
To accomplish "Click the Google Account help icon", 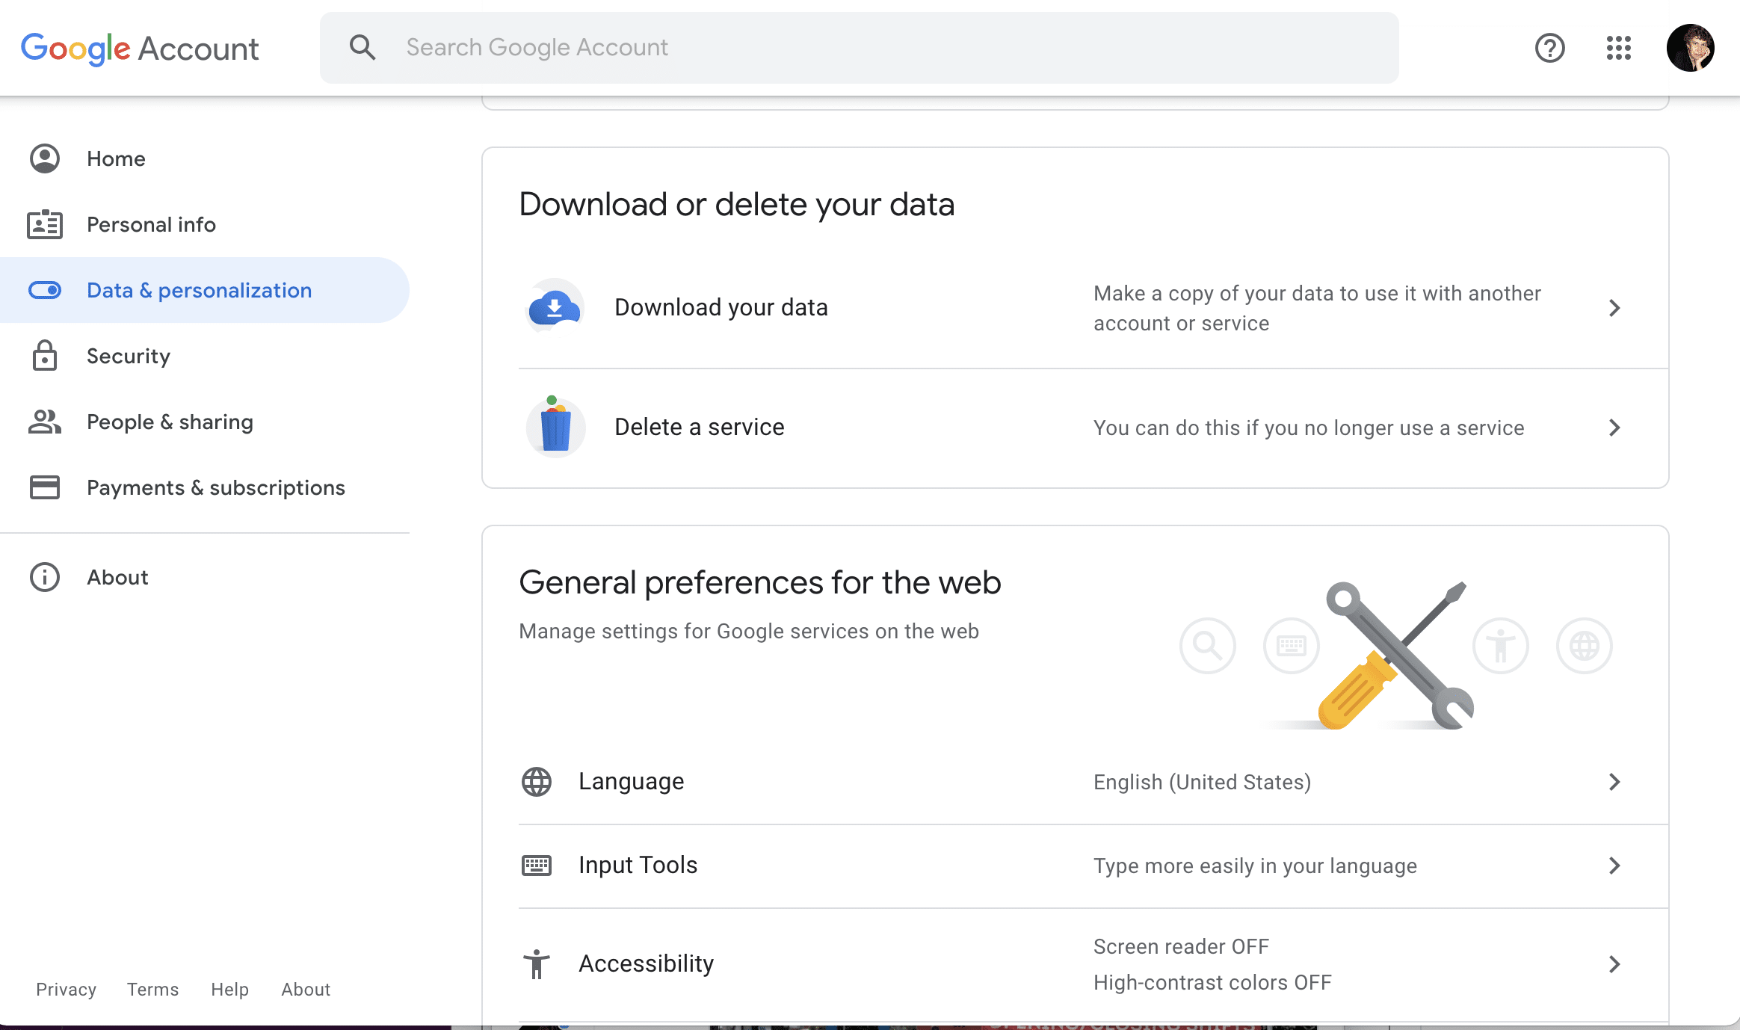I will click(1549, 48).
